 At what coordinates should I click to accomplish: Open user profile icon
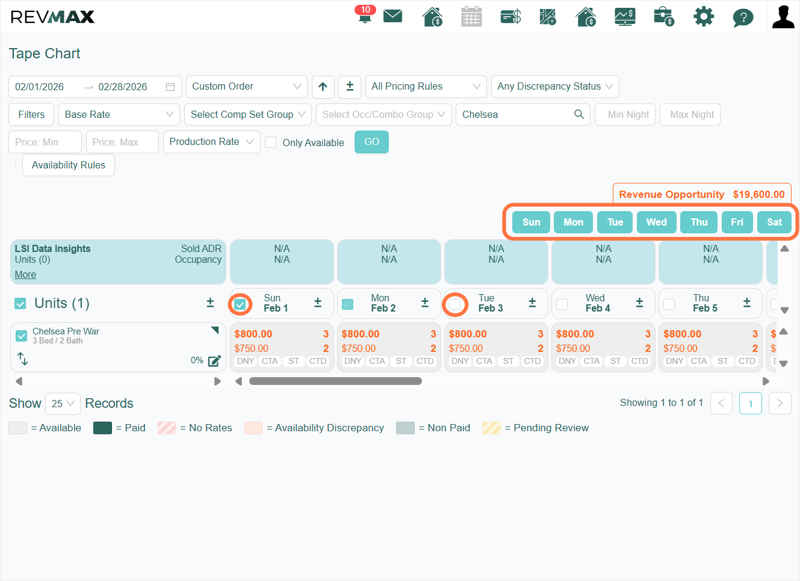783,17
